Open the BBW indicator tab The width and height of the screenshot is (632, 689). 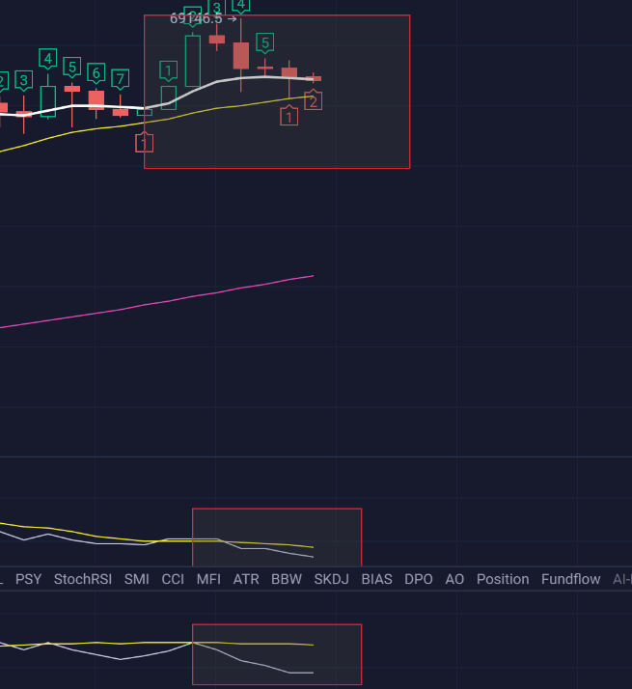point(287,579)
